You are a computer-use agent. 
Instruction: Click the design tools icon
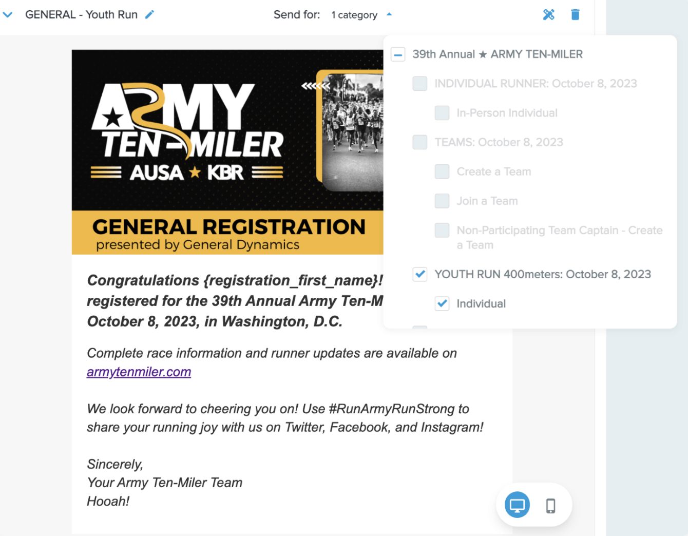tap(548, 15)
